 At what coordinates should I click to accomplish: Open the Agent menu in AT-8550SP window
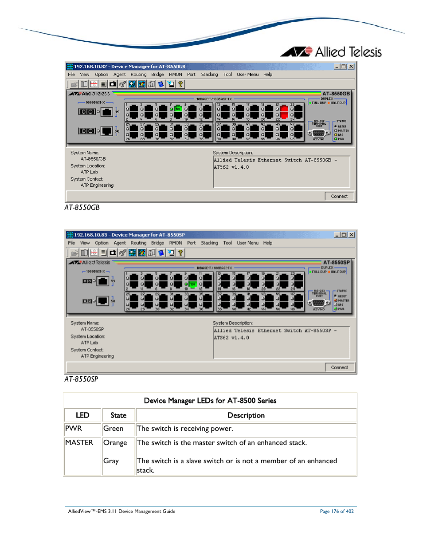120,243
